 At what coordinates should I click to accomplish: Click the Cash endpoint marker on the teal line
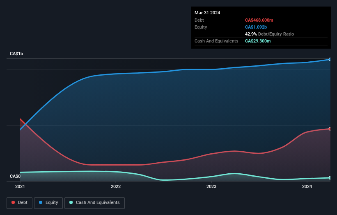click(330, 178)
